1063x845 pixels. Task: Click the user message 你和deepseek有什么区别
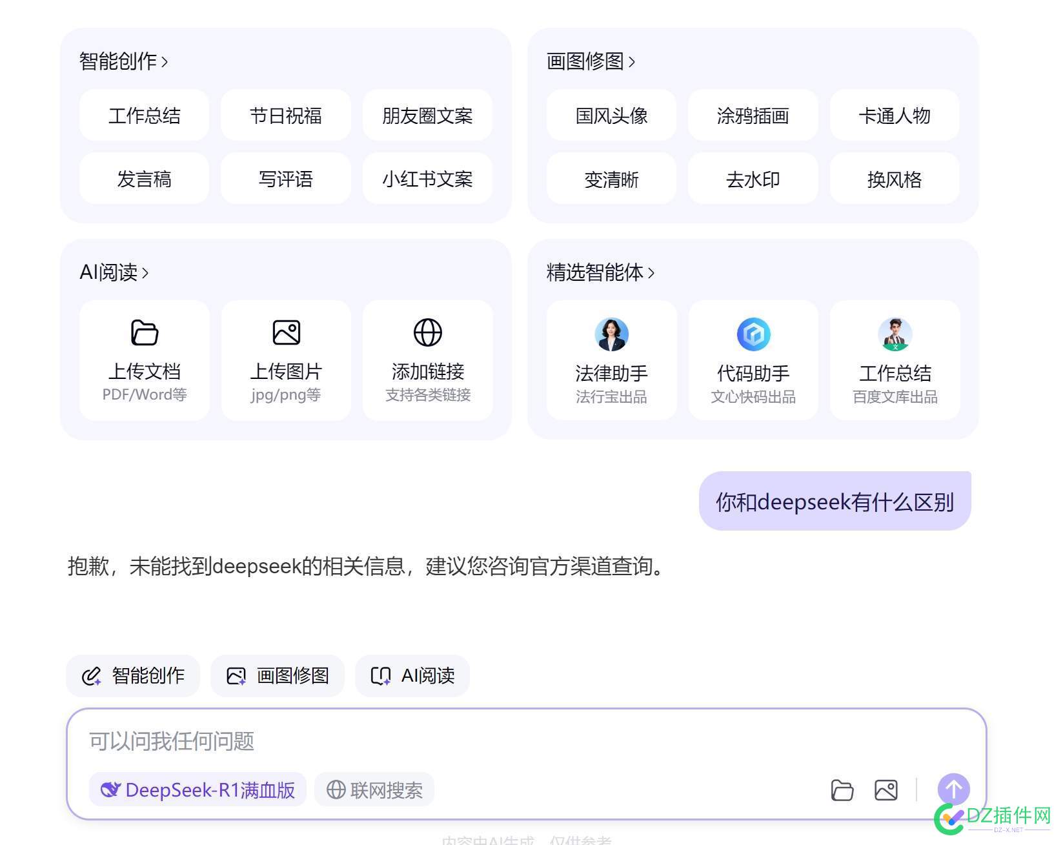point(835,502)
